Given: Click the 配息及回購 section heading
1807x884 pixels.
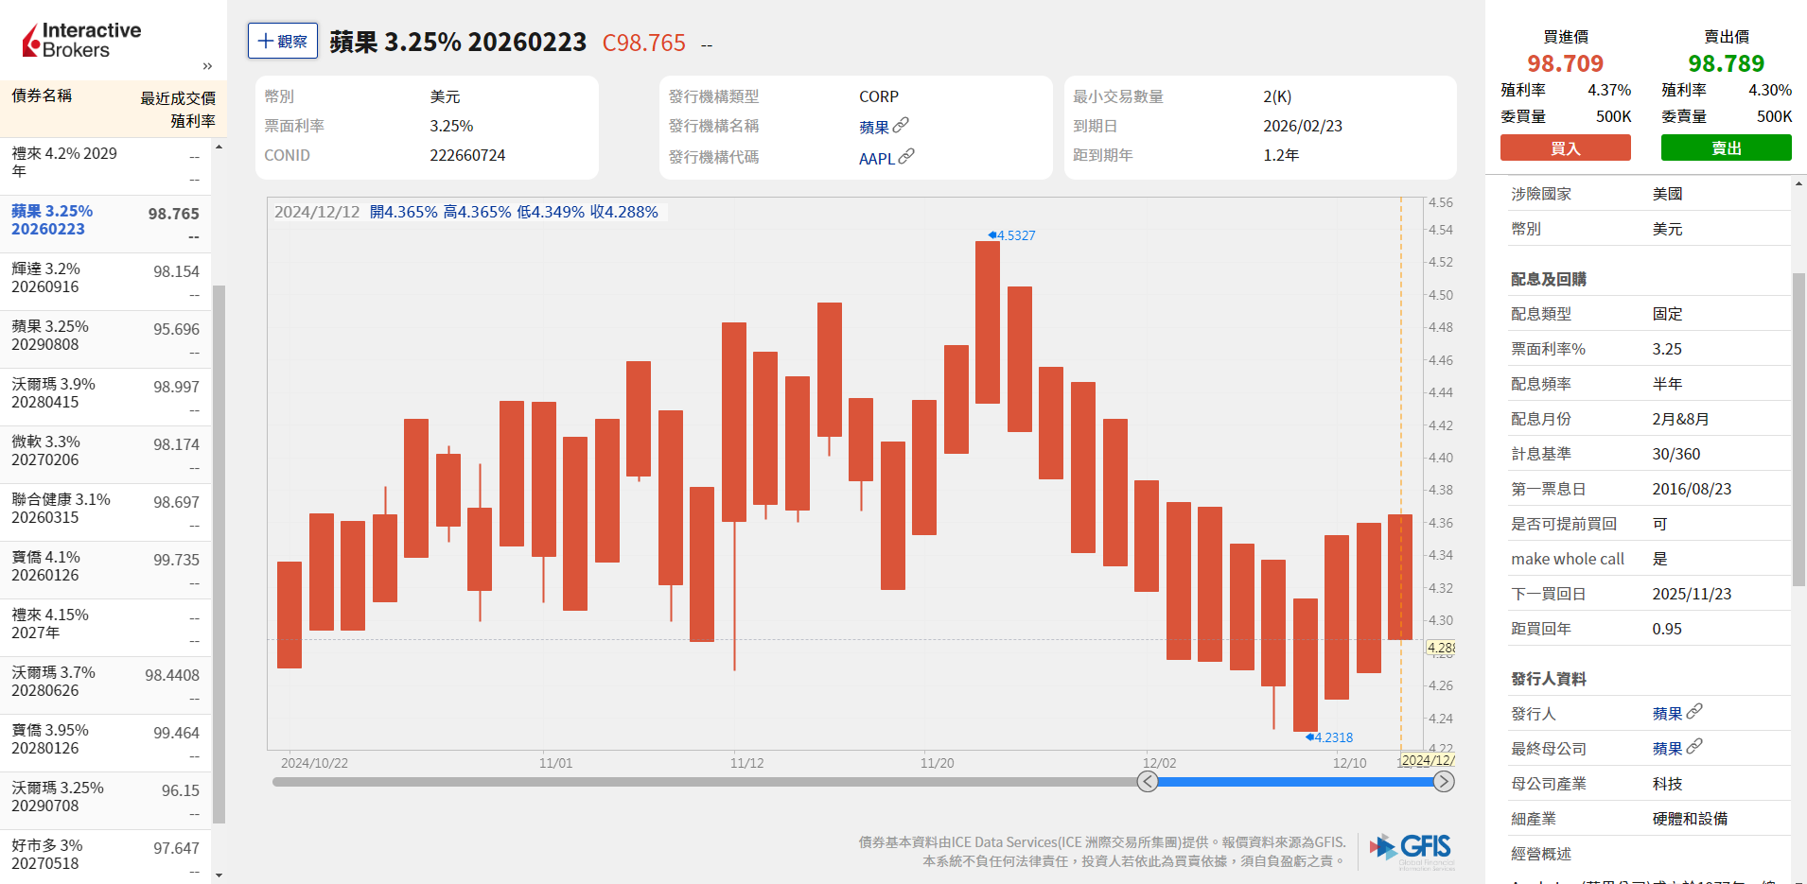Looking at the screenshot, I should (x=1548, y=279).
